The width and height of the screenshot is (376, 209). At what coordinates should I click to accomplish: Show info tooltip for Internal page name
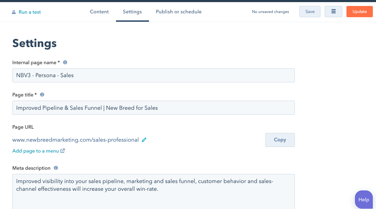[65, 62]
